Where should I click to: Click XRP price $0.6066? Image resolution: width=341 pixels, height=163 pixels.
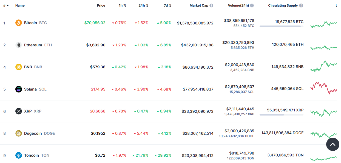pyautogui.click(x=98, y=111)
